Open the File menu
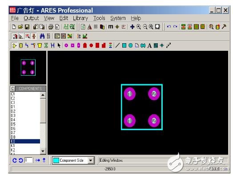 [x=15, y=18]
